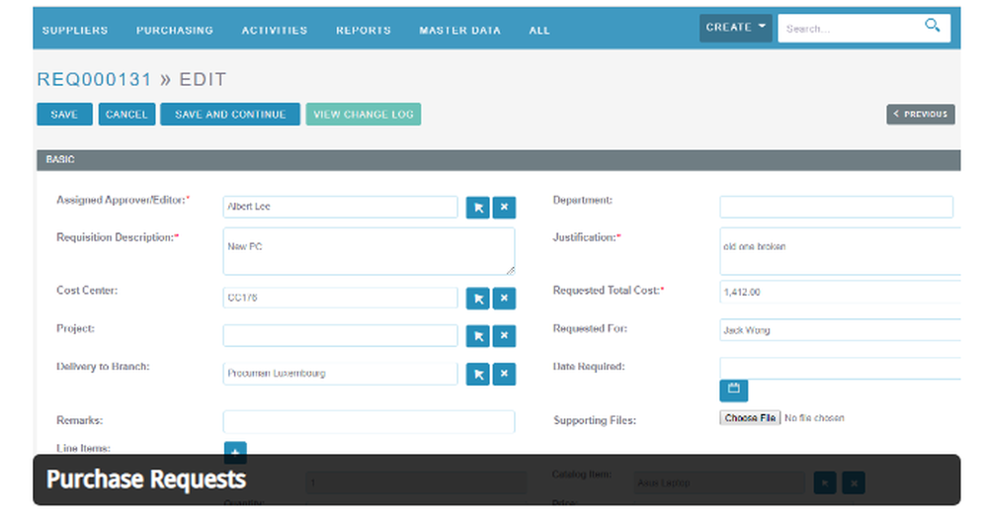988x524 pixels.
Task: Click Choose File for Supporting Files
Action: click(750, 418)
